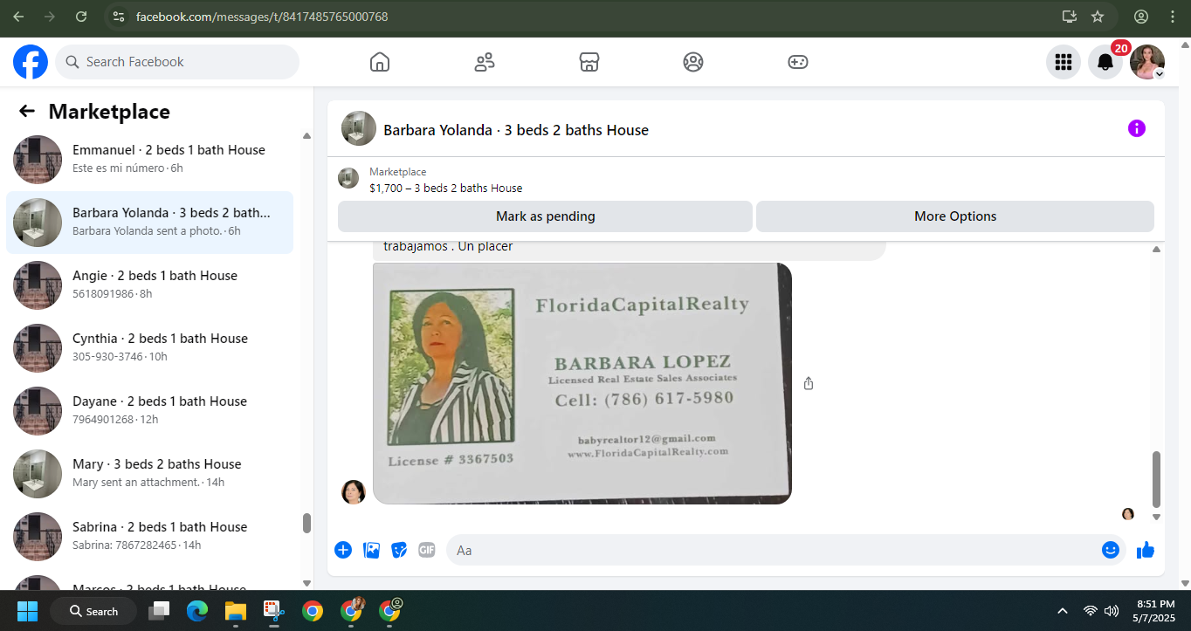Click the chat scroll down arrow

(1156, 518)
